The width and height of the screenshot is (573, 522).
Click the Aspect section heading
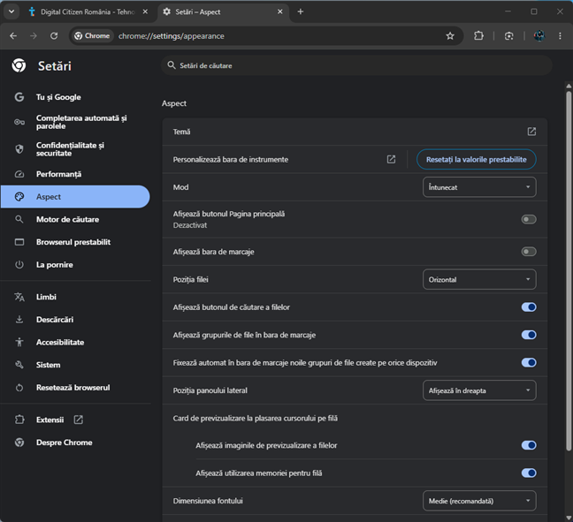tap(174, 103)
